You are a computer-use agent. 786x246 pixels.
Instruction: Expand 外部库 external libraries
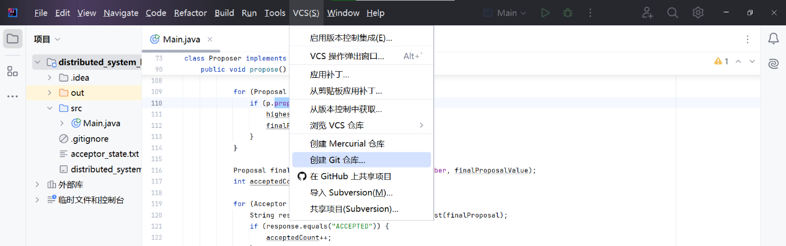click(38, 184)
